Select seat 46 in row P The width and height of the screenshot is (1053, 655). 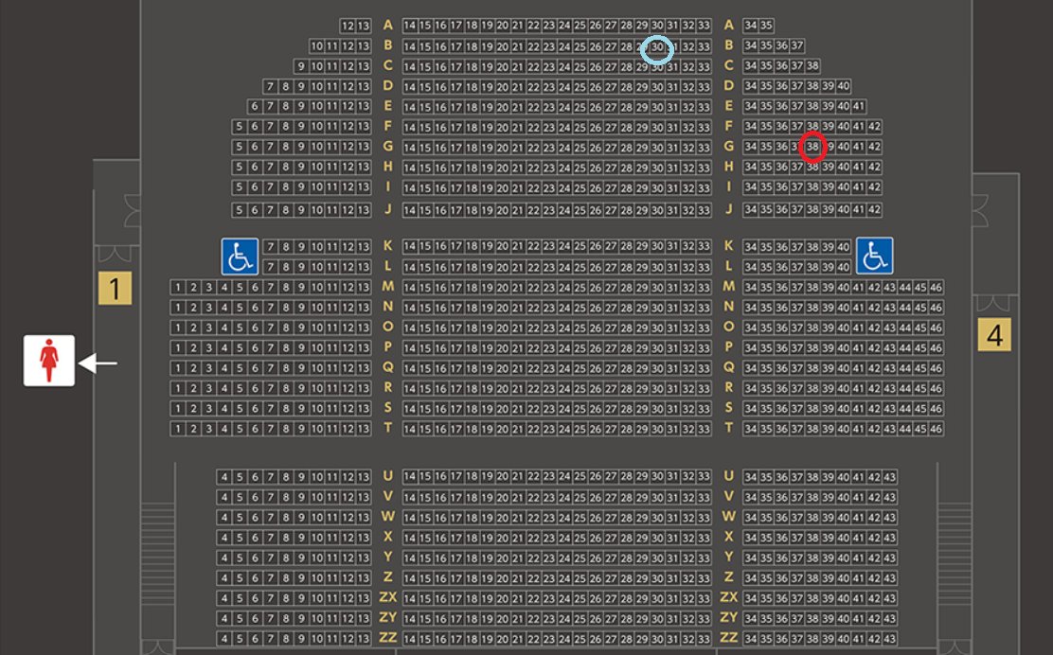[x=937, y=347]
